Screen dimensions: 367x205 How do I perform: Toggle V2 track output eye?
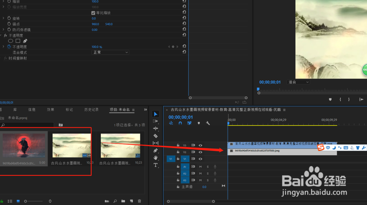pos(200,152)
